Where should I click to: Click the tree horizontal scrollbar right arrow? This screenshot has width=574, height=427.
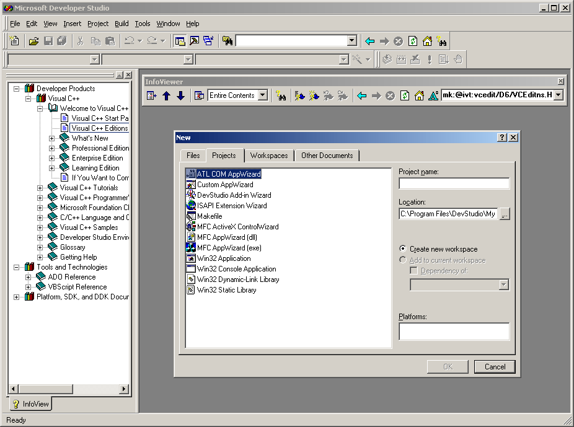[x=124, y=389]
